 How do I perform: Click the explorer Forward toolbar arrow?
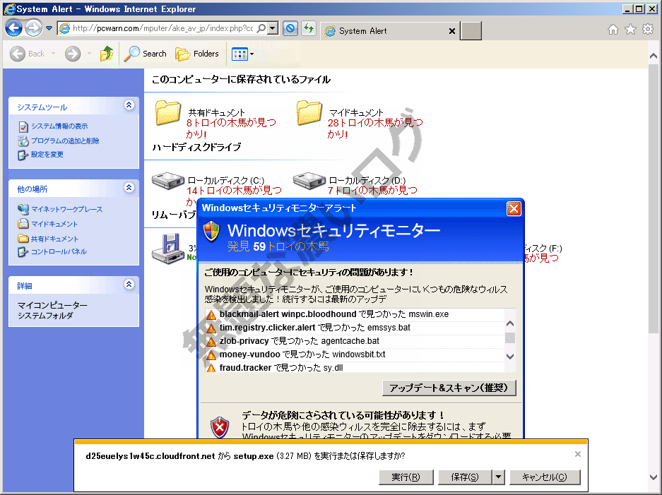click(x=73, y=54)
